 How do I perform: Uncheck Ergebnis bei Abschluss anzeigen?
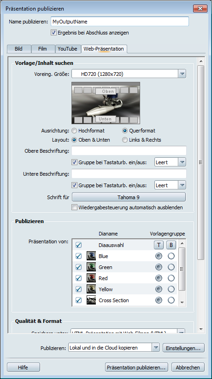[x=53, y=33]
